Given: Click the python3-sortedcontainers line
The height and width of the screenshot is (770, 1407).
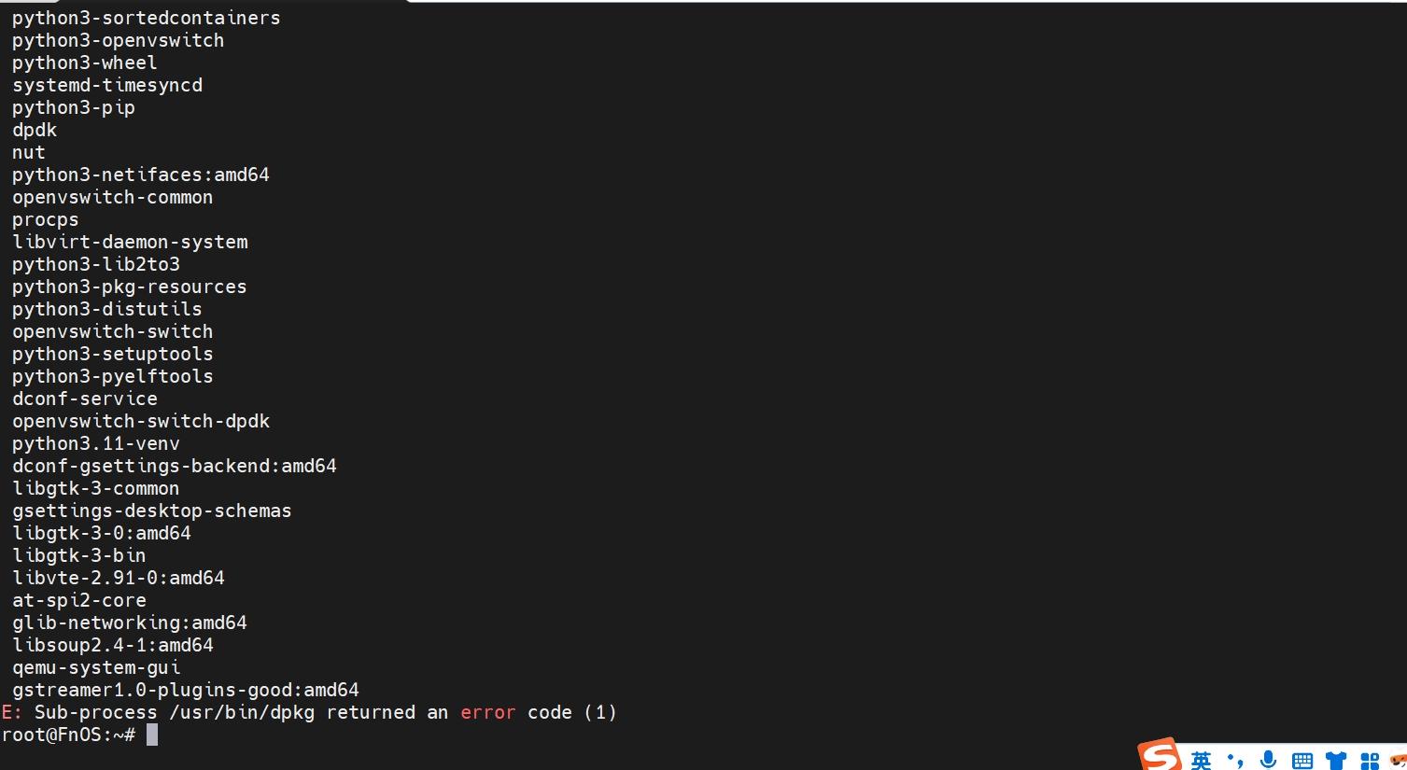Looking at the screenshot, I should tap(147, 18).
